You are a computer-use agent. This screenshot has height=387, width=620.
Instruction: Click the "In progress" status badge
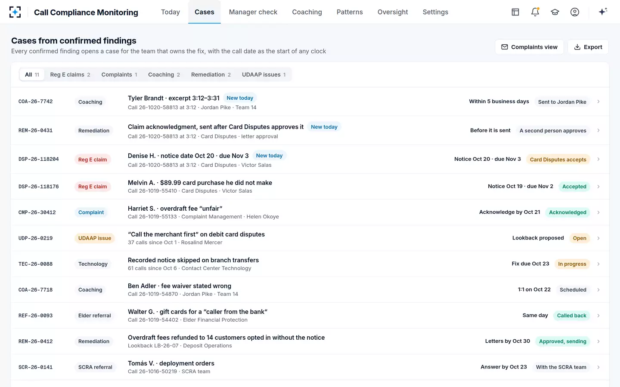572,264
